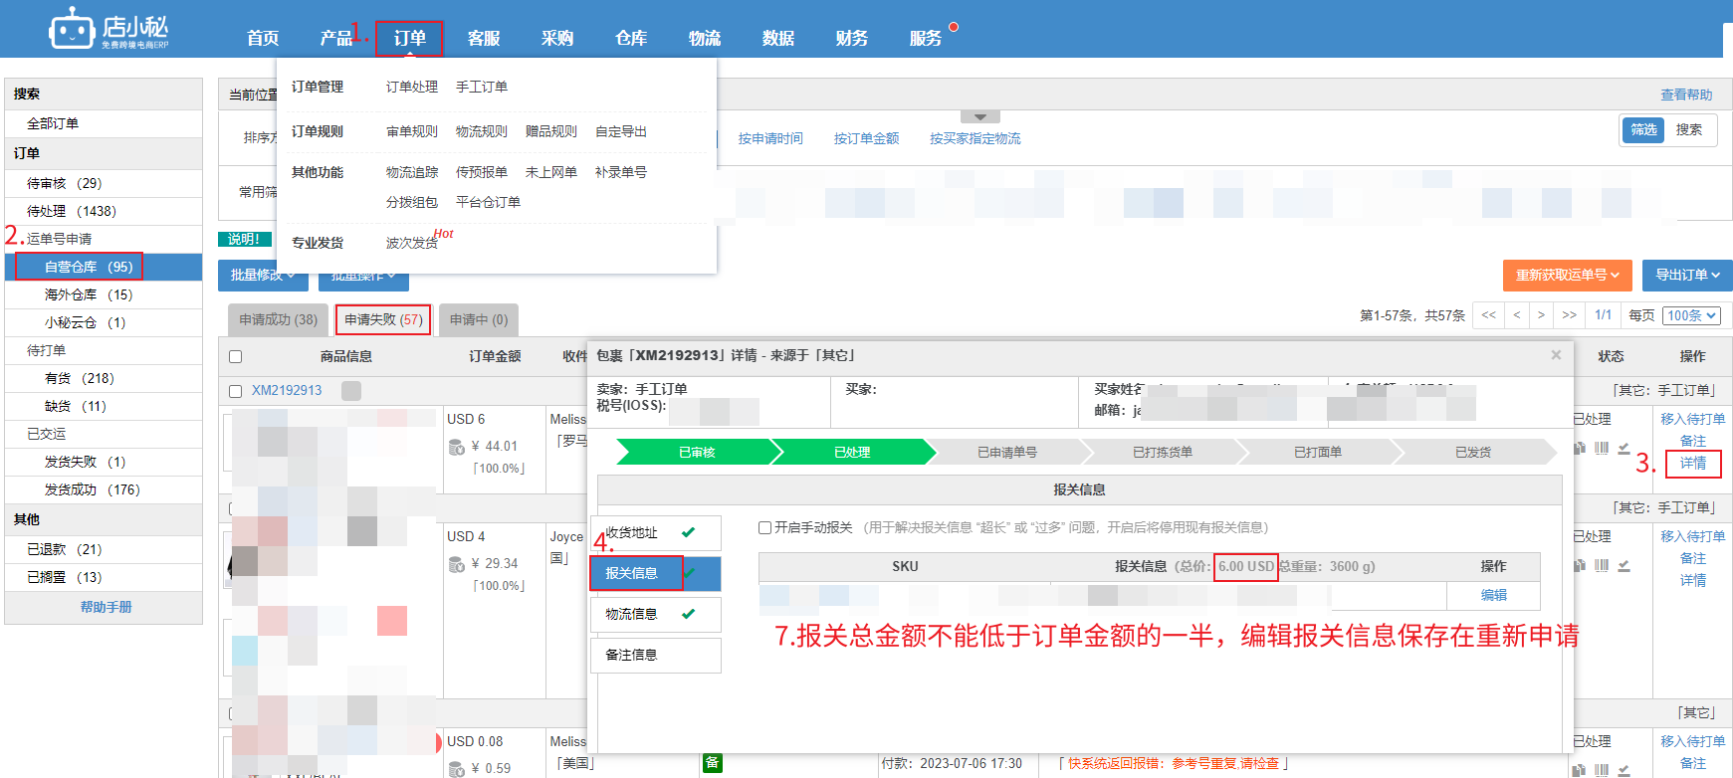Click the document icon in USD 4 order status
This screenshot has height=778, width=1733.
tap(1580, 565)
